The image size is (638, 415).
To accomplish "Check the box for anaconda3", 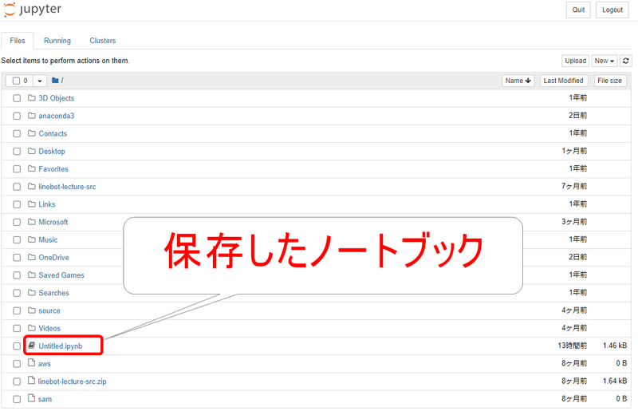I will point(17,116).
